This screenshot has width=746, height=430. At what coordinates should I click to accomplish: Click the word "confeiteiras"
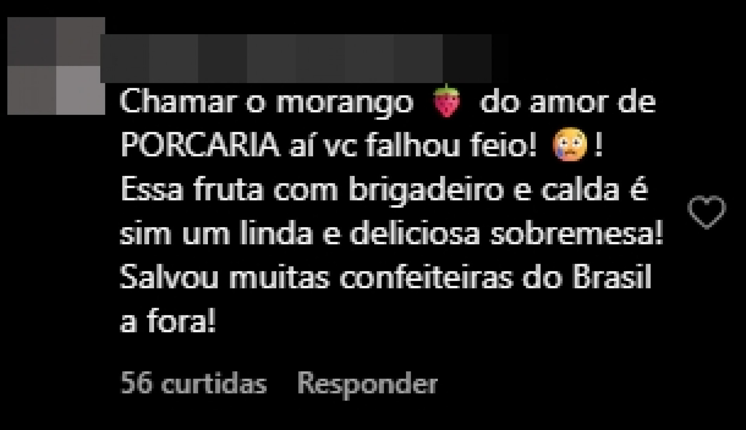coord(425,279)
